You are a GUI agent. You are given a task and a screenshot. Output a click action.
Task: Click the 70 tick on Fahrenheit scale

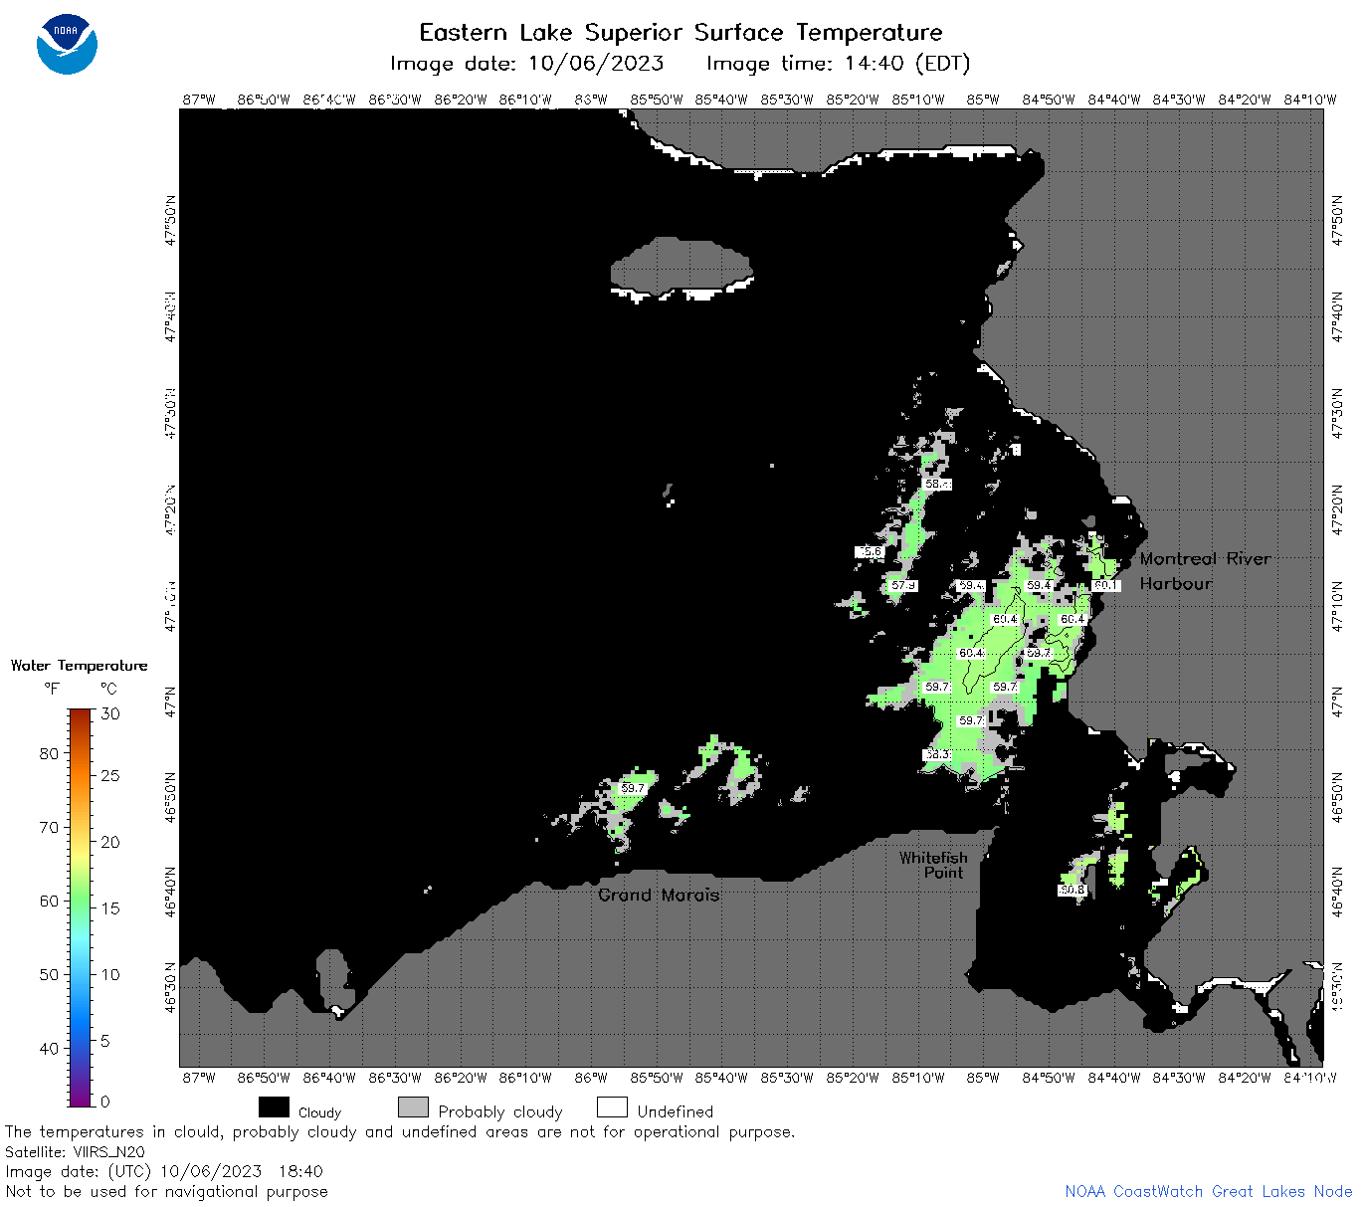coord(49,827)
